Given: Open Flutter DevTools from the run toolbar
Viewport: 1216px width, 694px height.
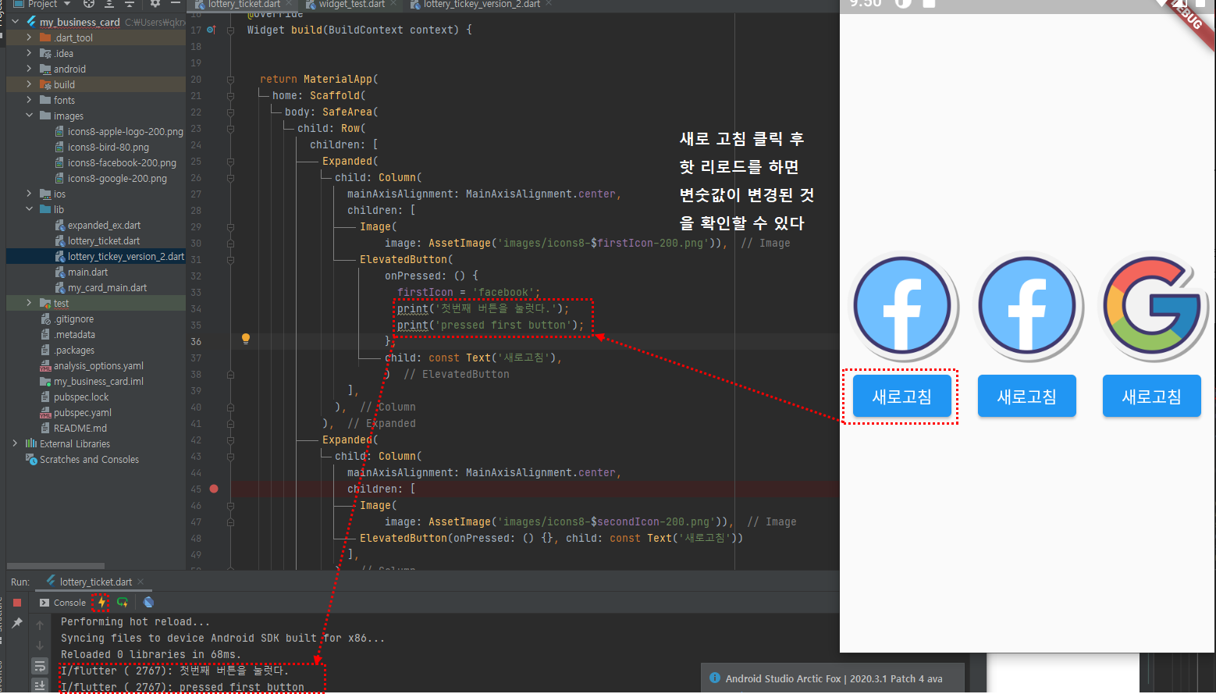Looking at the screenshot, I should (148, 602).
